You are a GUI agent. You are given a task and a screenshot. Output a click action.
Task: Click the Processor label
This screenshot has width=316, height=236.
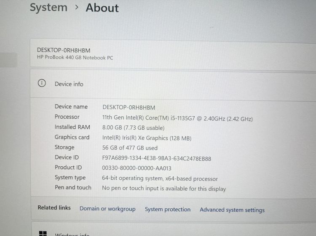point(67,117)
